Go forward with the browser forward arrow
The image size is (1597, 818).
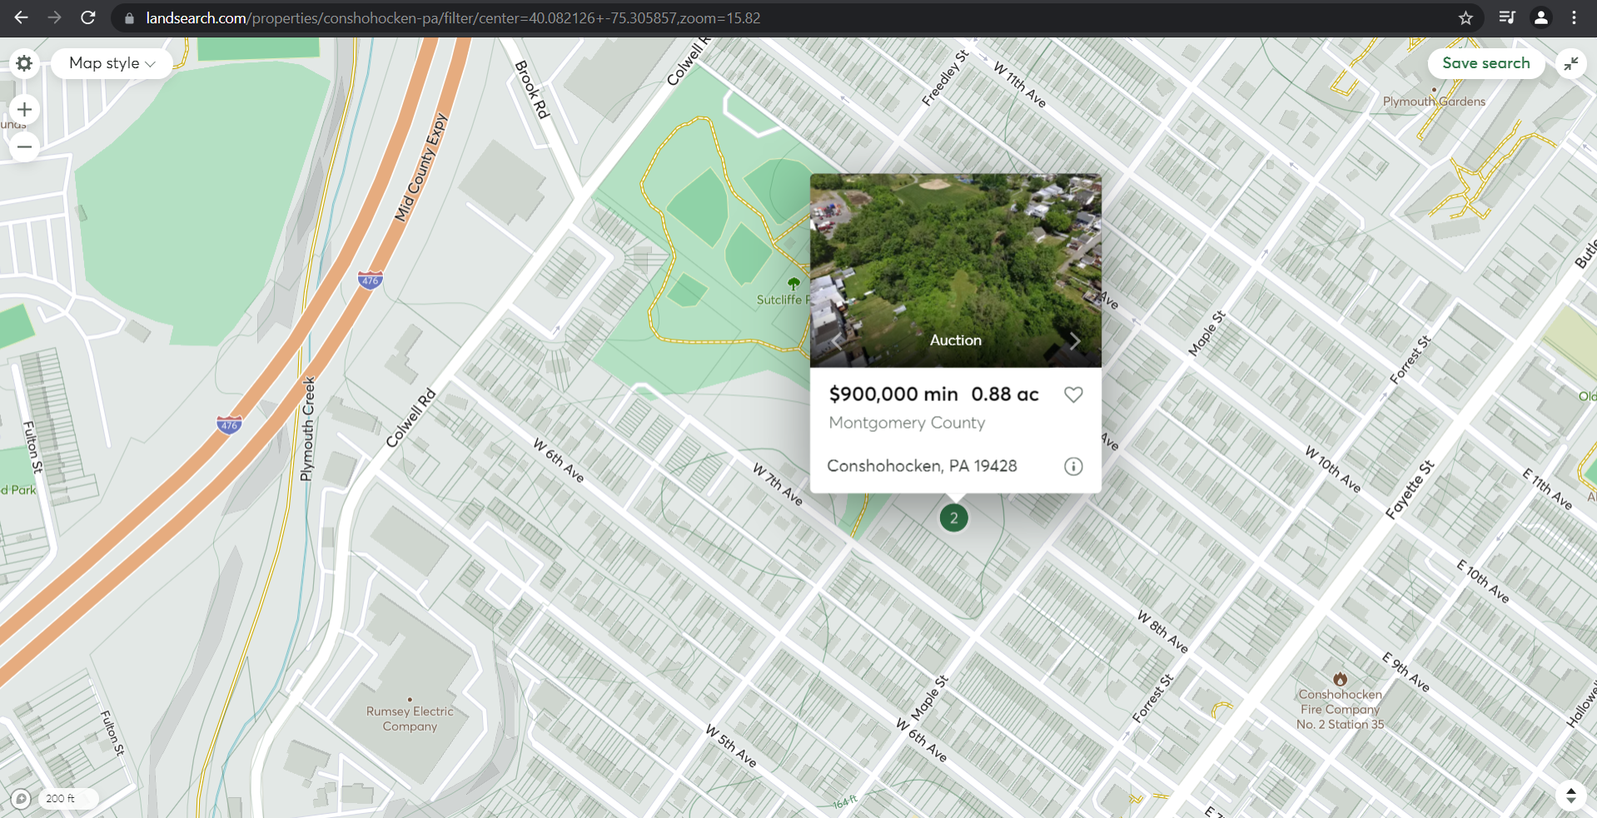54,17
